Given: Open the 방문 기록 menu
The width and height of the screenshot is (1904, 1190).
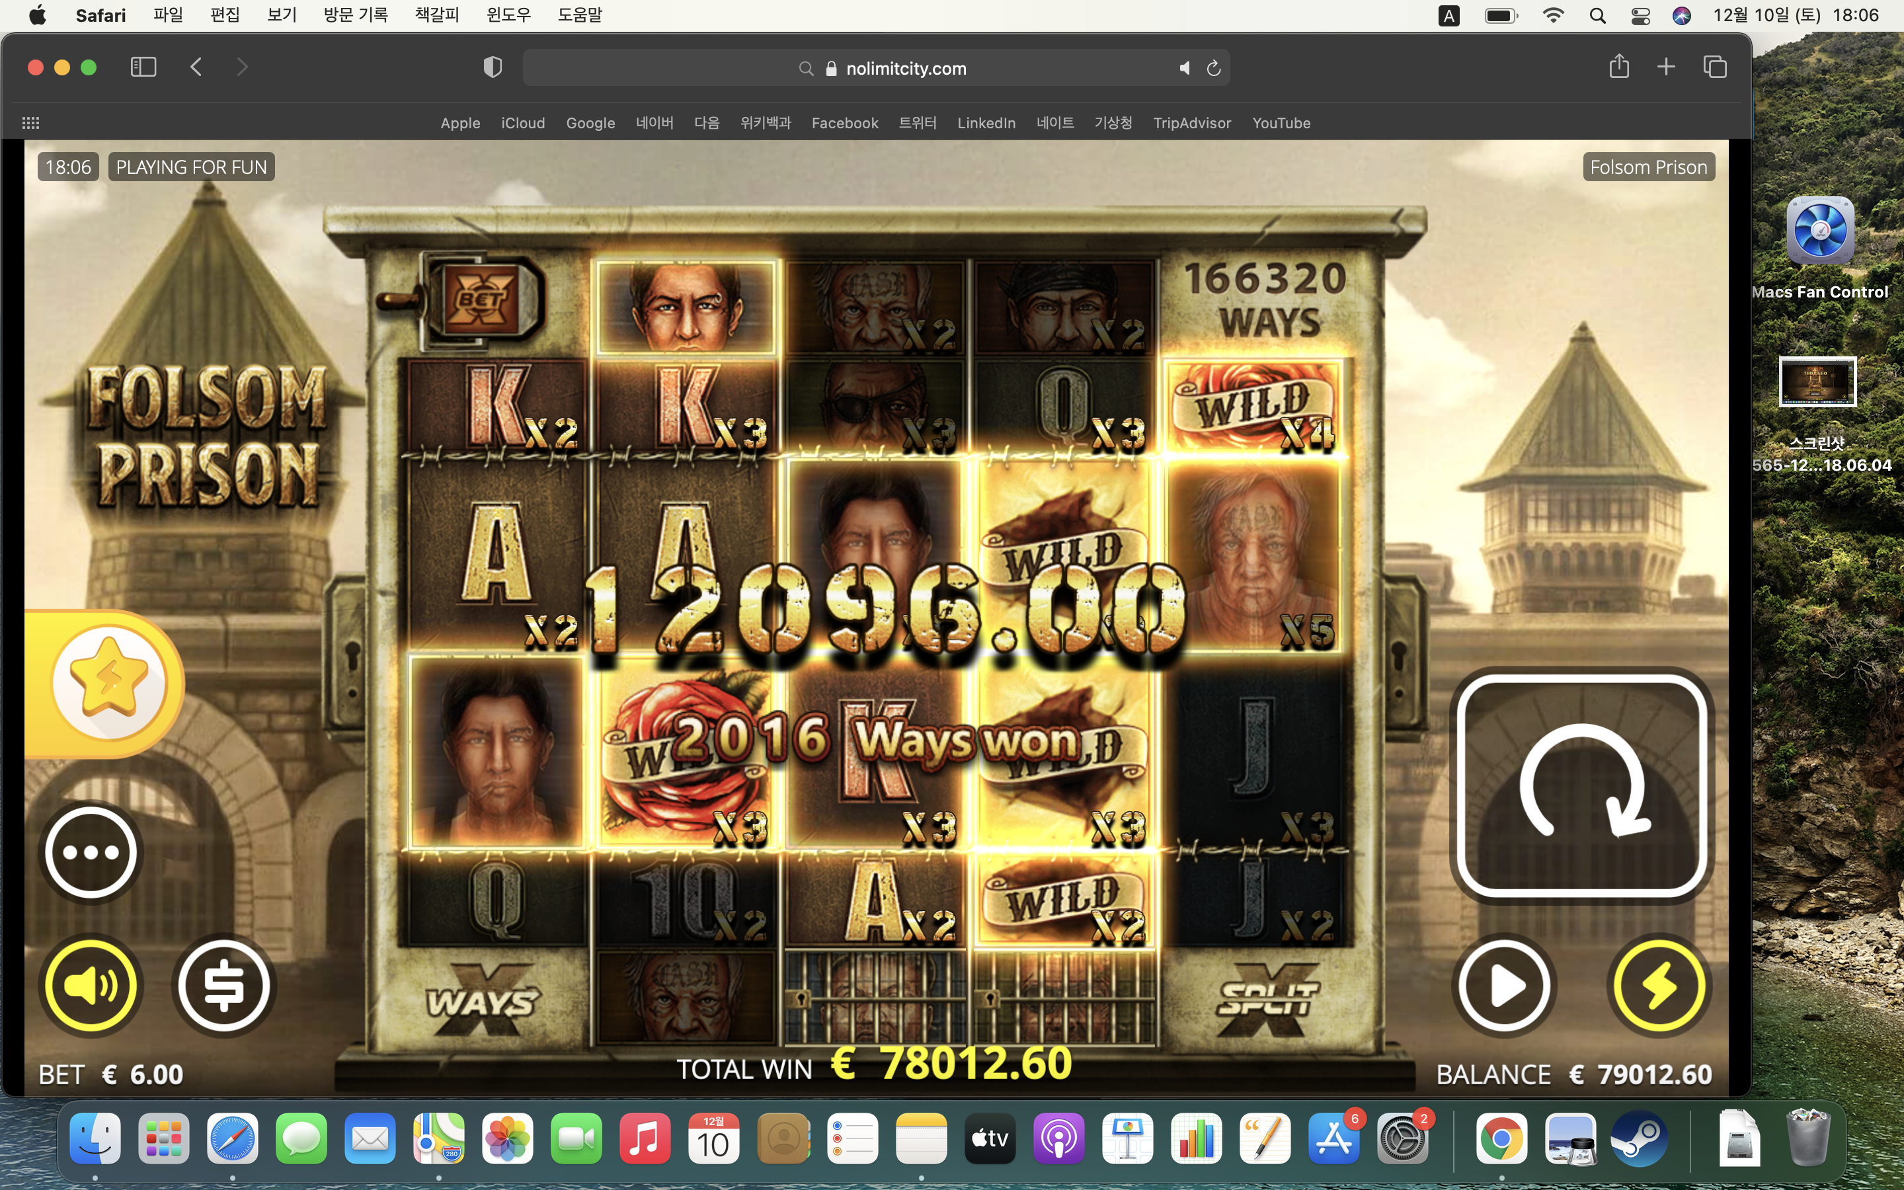Looking at the screenshot, I should click(356, 15).
